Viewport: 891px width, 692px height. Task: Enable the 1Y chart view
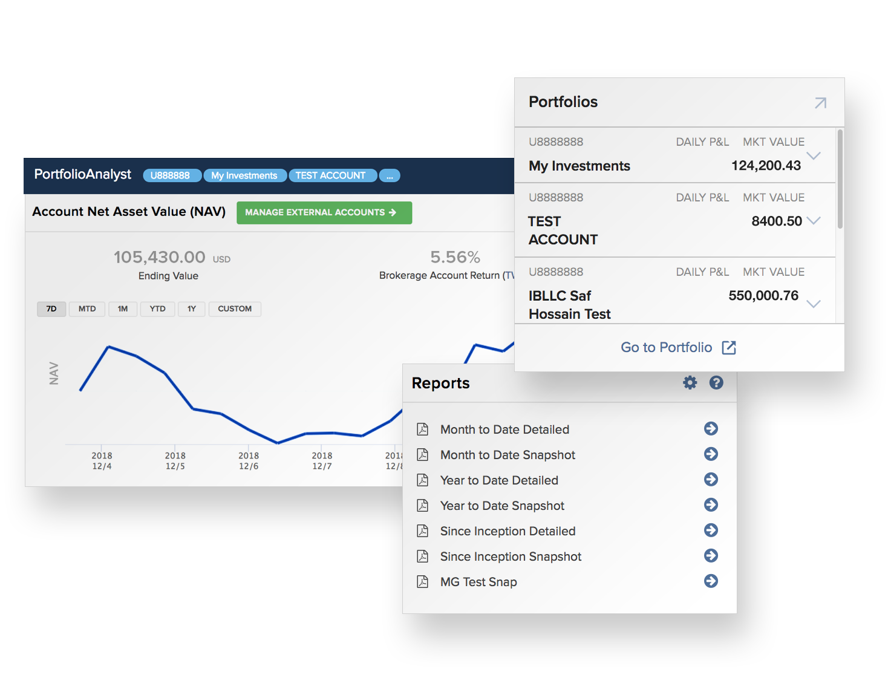click(x=191, y=308)
